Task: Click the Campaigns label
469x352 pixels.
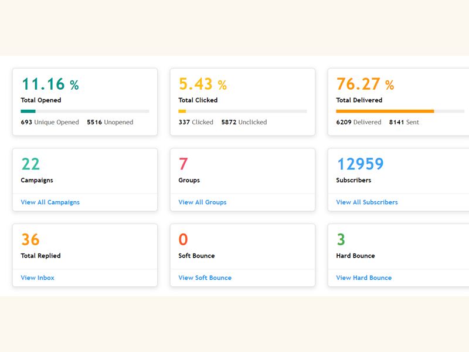Action: tap(37, 180)
